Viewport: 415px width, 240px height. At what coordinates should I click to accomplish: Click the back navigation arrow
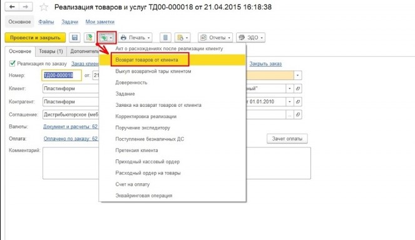12,7
